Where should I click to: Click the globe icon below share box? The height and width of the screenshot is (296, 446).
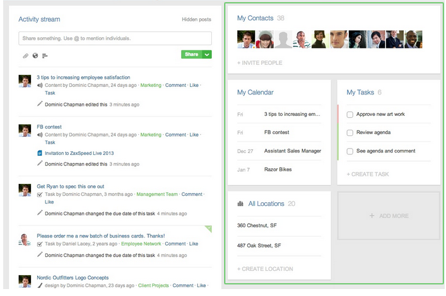pyautogui.click(x=35, y=56)
